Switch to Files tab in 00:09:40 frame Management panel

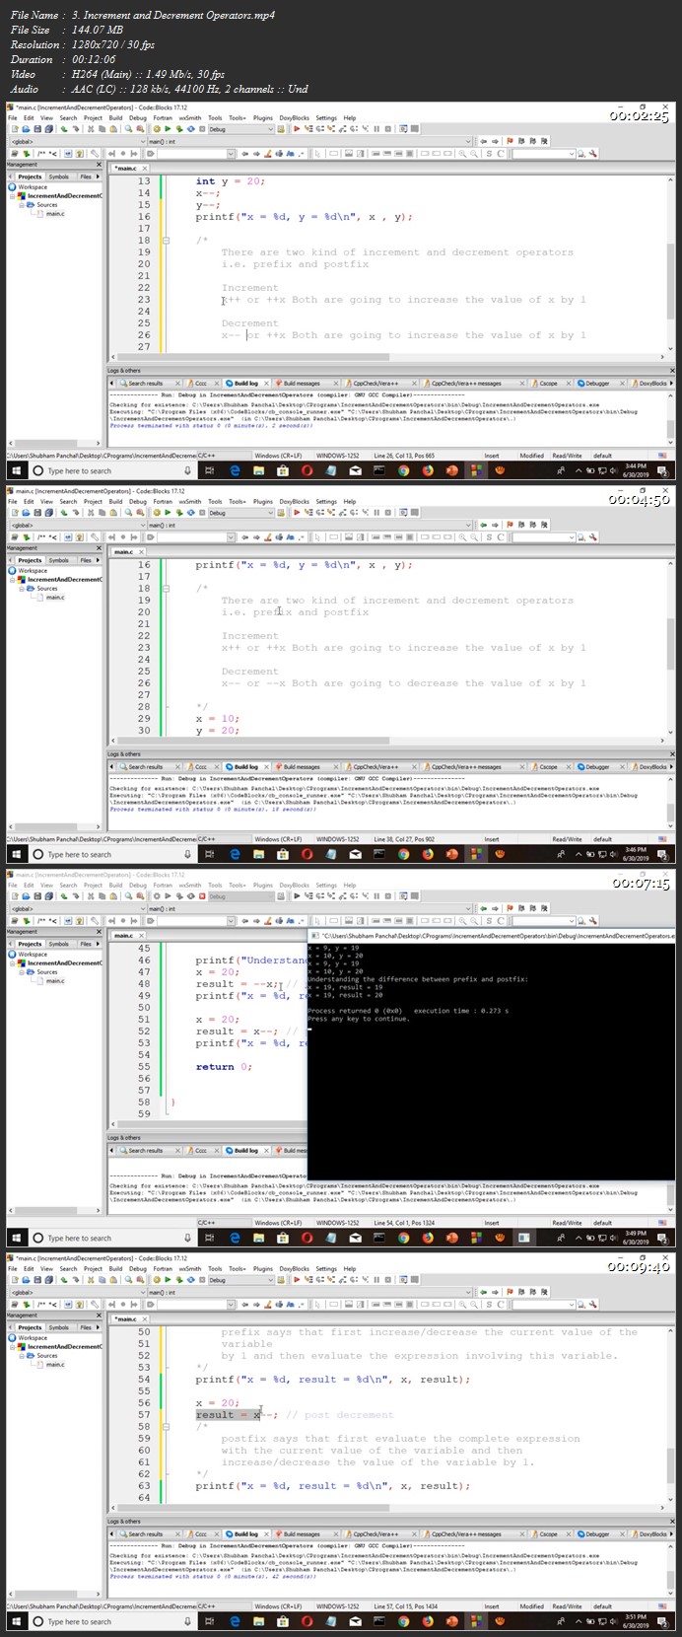pyautogui.click(x=85, y=1327)
